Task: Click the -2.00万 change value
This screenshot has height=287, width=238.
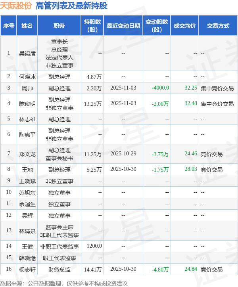Action: [x=160, y=104]
